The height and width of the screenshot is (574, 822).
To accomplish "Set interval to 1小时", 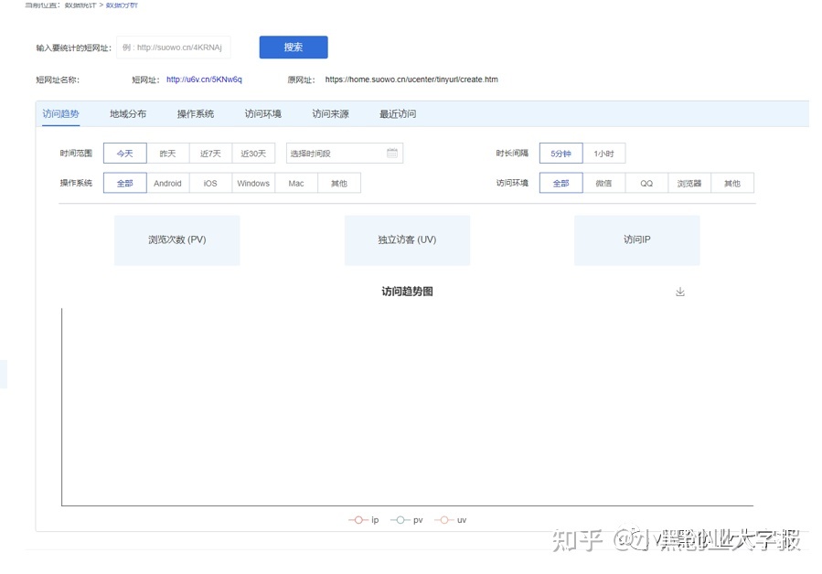I will pos(603,154).
